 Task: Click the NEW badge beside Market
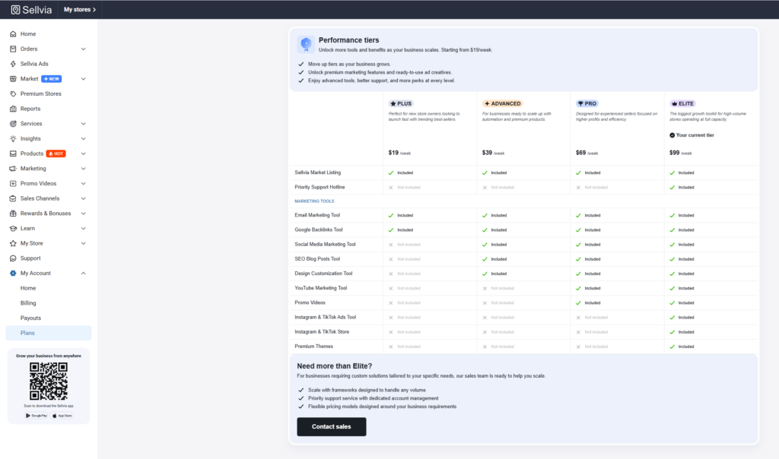click(x=52, y=78)
